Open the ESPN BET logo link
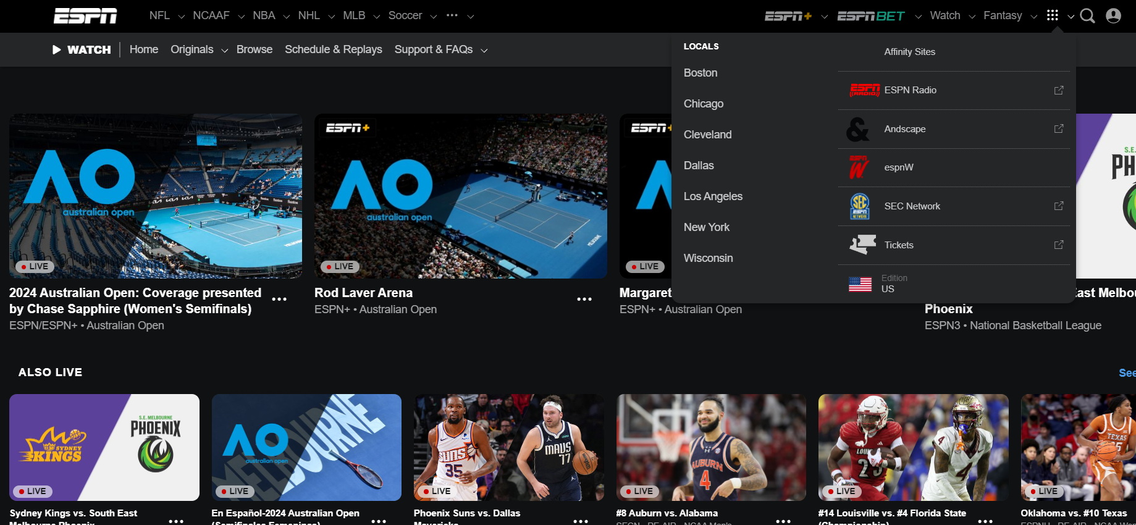1136x525 pixels. (871, 16)
